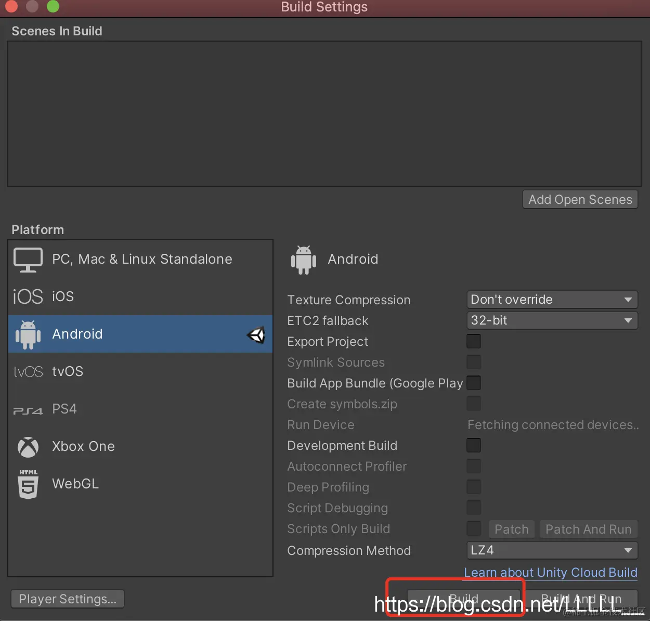Click the Deep Profiling label
Viewport: 650px width, 621px height.
click(x=328, y=487)
